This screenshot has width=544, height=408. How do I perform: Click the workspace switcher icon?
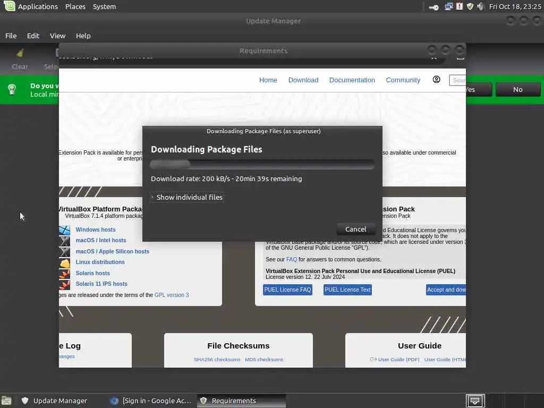(x=475, y=401)
